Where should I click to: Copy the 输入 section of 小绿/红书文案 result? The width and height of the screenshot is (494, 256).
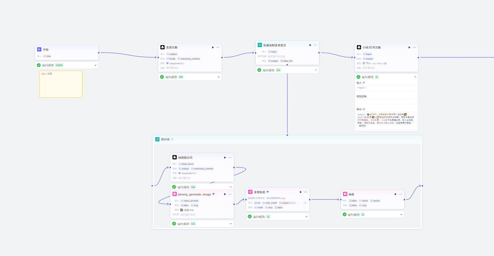coord(364,83)
